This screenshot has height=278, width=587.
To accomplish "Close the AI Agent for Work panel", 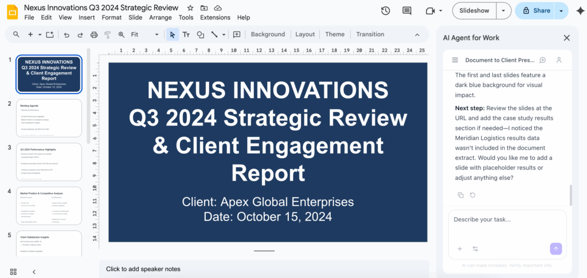I will [567, 38].
